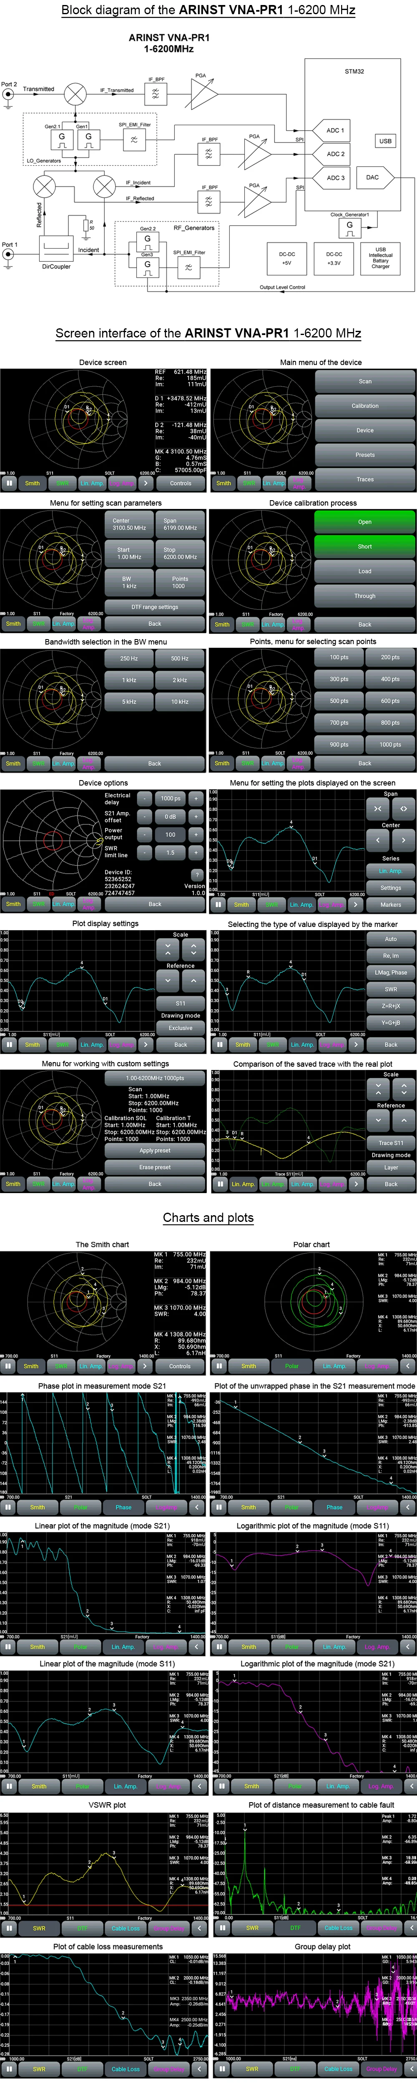Screen dimensions: 417x2085
Task: Start the Load calibration step
Action: pyautogui.click(x=365, y=571)
